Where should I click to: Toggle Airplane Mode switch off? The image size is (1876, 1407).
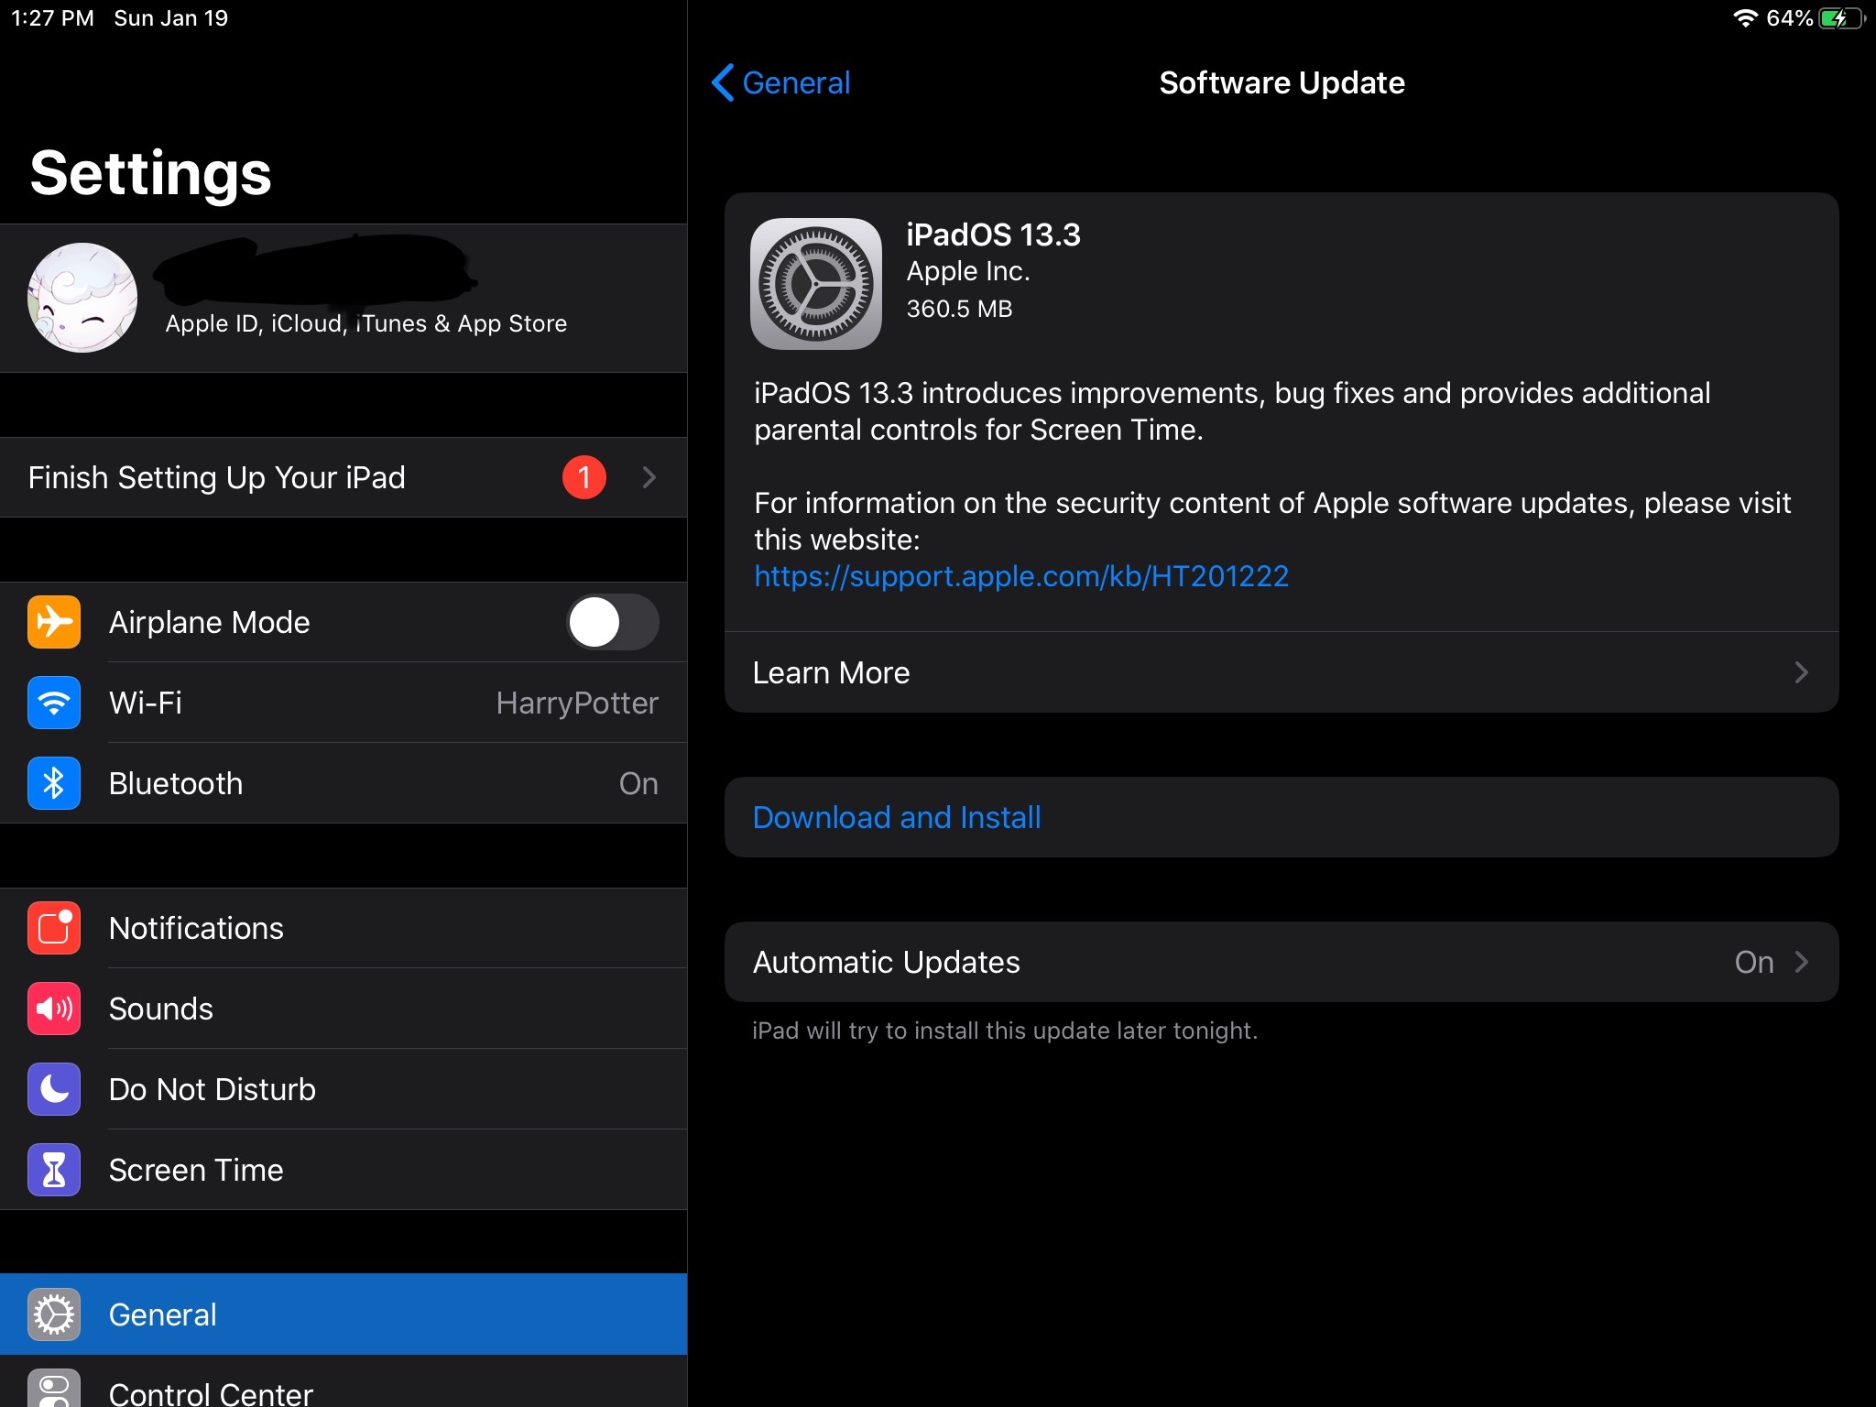coord(613,622)
